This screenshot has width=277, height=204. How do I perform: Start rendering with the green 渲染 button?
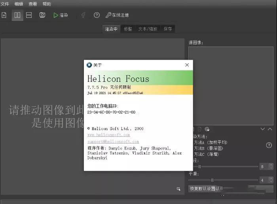[x=61, y=15]
